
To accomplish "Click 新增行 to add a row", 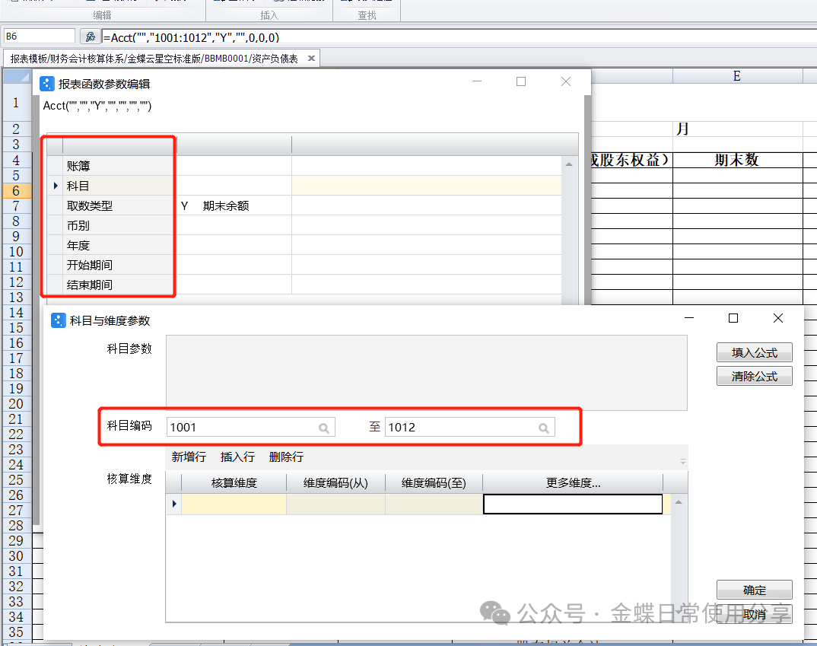I will [189, 457].
